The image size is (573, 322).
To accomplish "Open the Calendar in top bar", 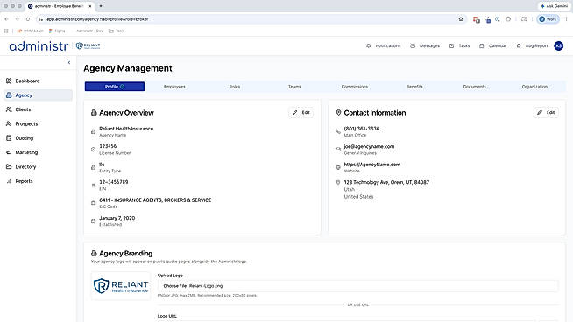I will coord(493,46).
